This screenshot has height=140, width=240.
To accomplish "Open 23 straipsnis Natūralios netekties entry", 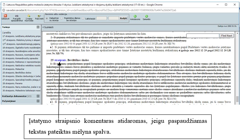I will pyautogui.click(x=21, y=65).
